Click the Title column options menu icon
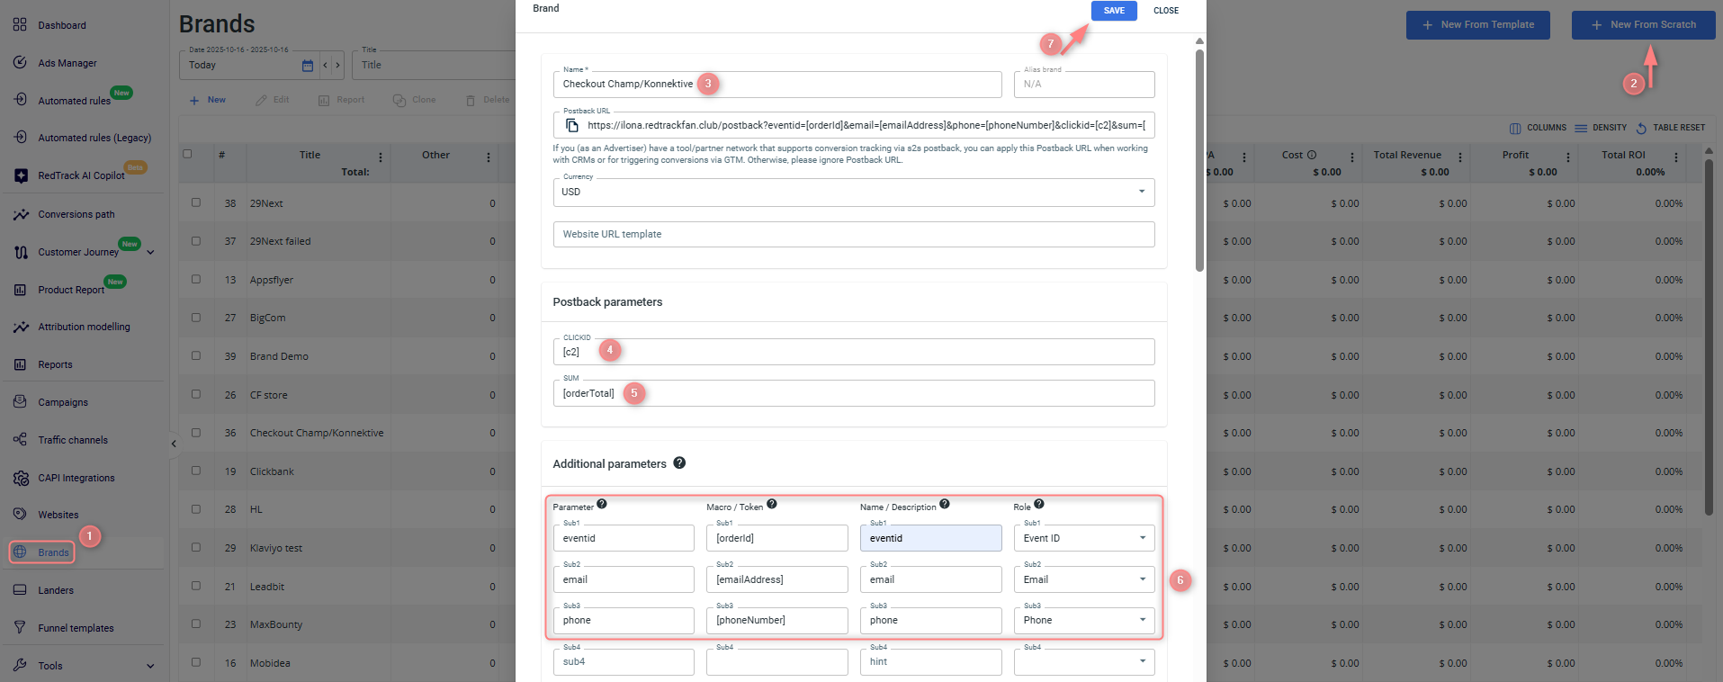Screen dimensions: 1723x682 (381, 157)
